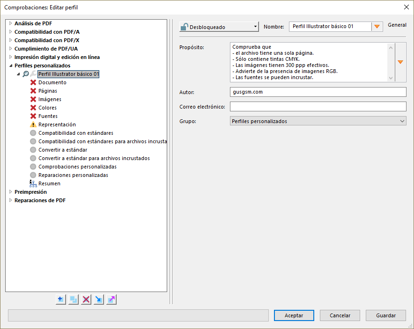Open the orange arrow menu beside Nombre

[377, 26]
